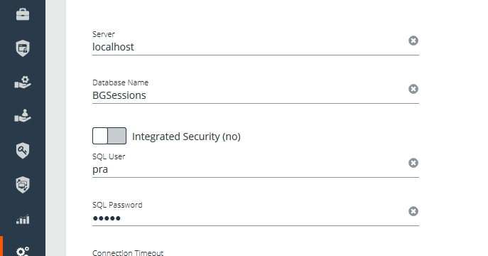Open the hand holding gear sidebar icon
Image resolution: width=488 pixels, height=256 pixels.
(x=23, y=82)
